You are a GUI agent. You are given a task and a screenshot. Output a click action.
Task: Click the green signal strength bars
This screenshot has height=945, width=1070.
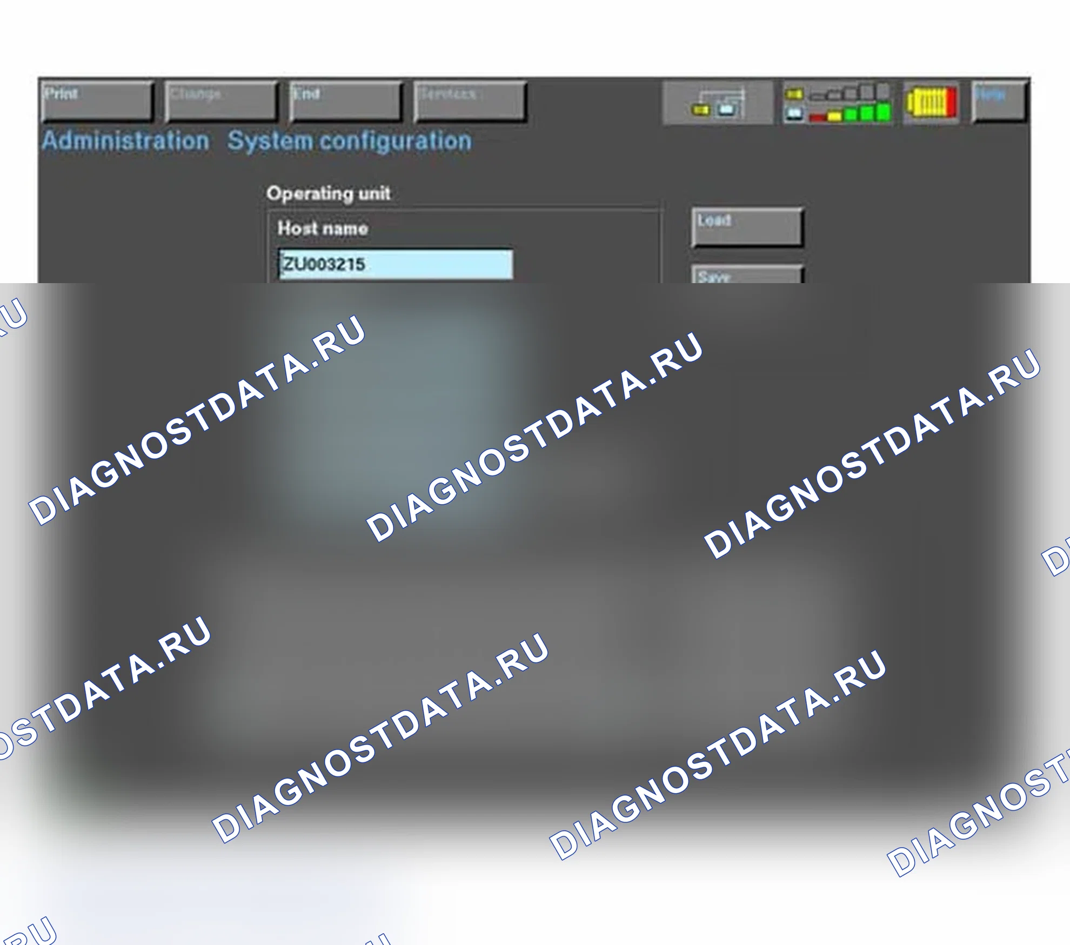[x=867, y=113]
